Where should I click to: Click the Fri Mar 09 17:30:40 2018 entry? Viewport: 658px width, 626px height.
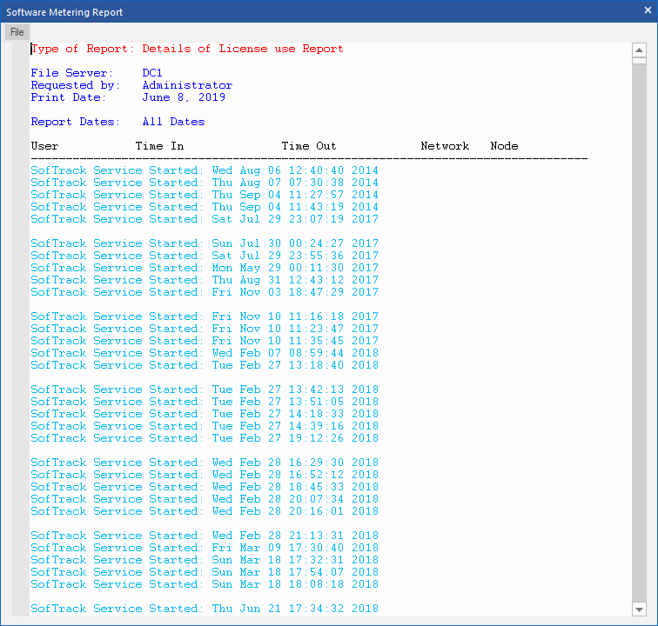click(205, 548)
